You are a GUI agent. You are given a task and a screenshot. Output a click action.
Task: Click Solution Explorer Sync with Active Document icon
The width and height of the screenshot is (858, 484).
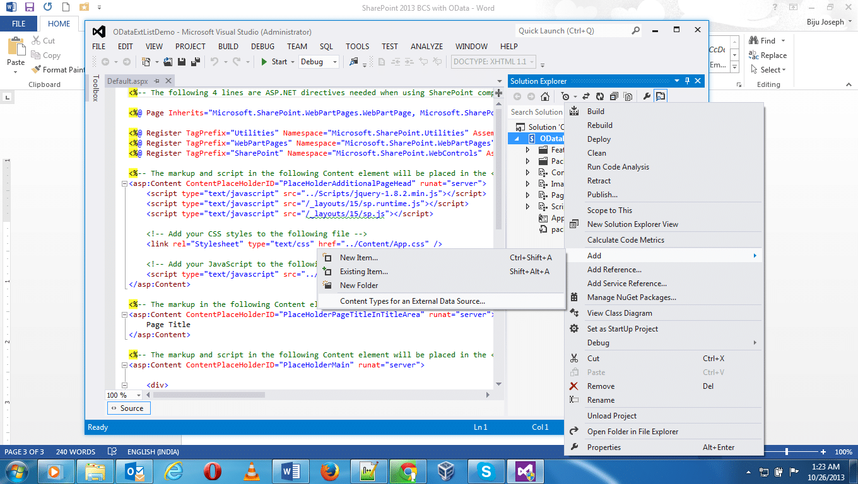tap(585, 96)
